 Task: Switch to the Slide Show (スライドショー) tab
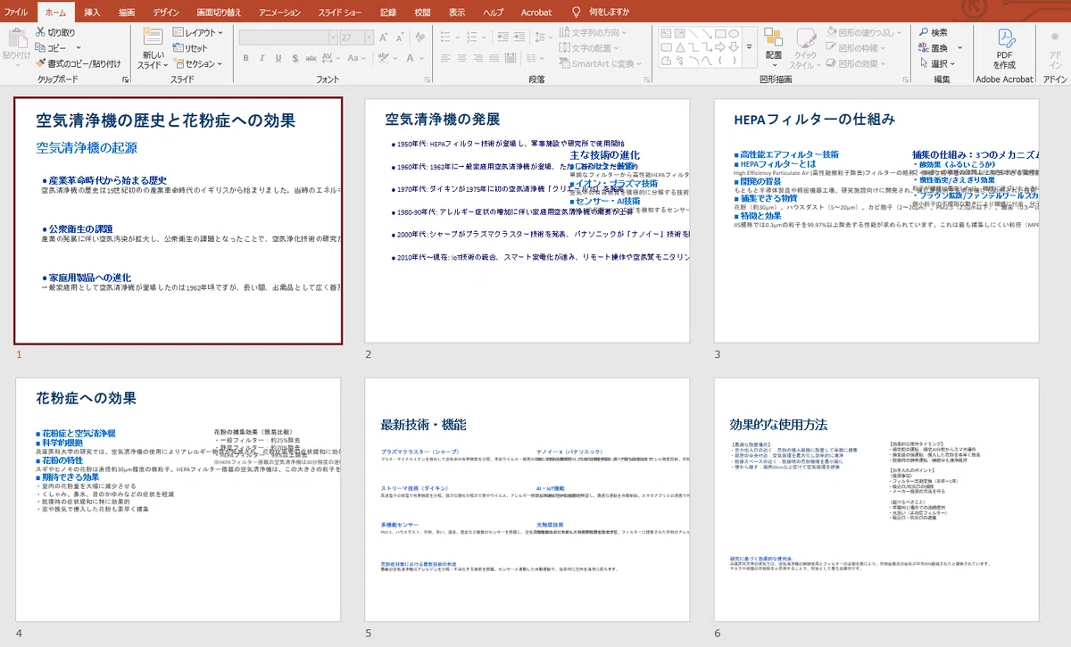coord(340,12)
